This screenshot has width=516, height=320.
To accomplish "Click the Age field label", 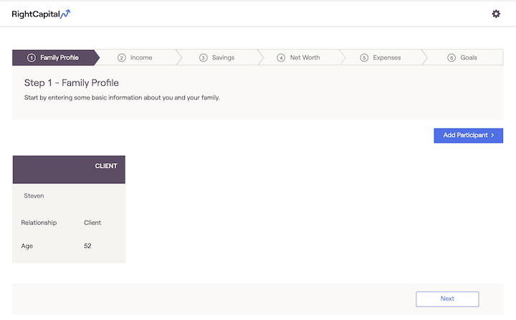I will 27,246.
